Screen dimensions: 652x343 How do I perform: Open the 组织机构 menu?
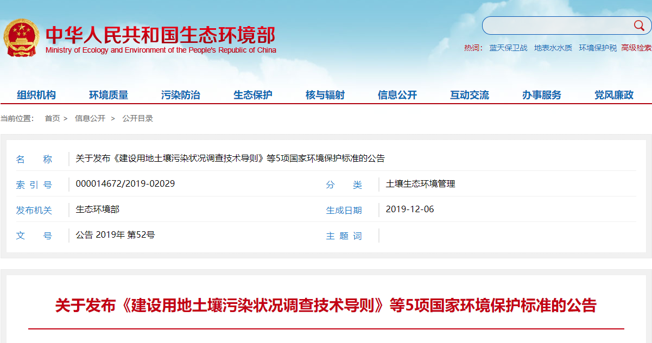pos(36,95)
